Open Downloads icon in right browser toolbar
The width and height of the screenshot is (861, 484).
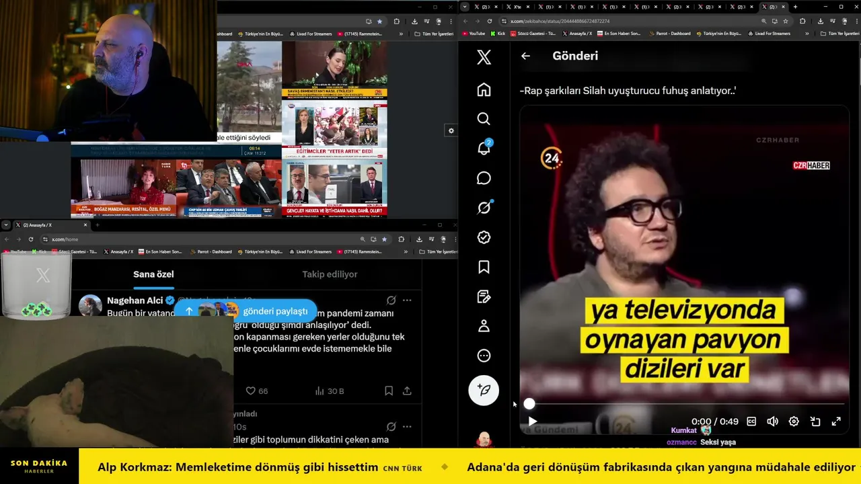pos(820,22)
